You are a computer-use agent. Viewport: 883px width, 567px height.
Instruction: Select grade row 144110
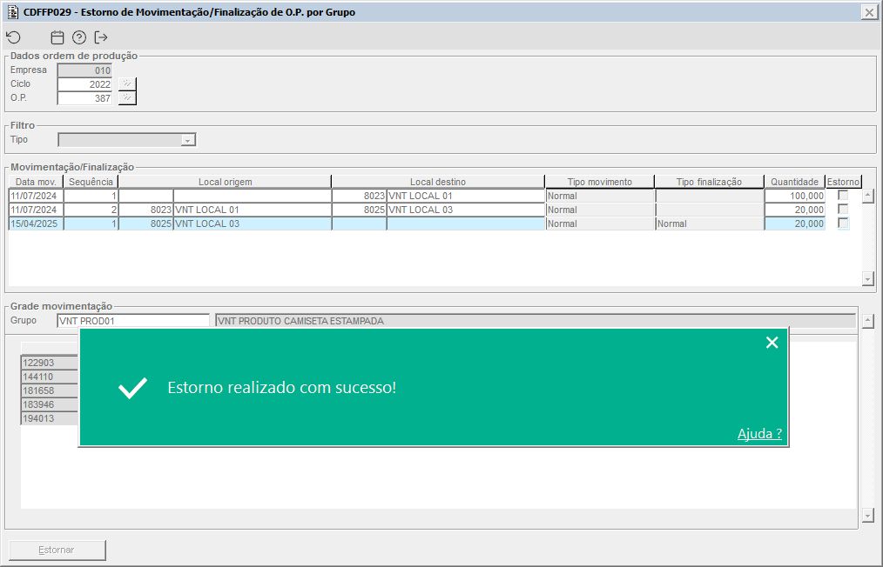point(50,377)
